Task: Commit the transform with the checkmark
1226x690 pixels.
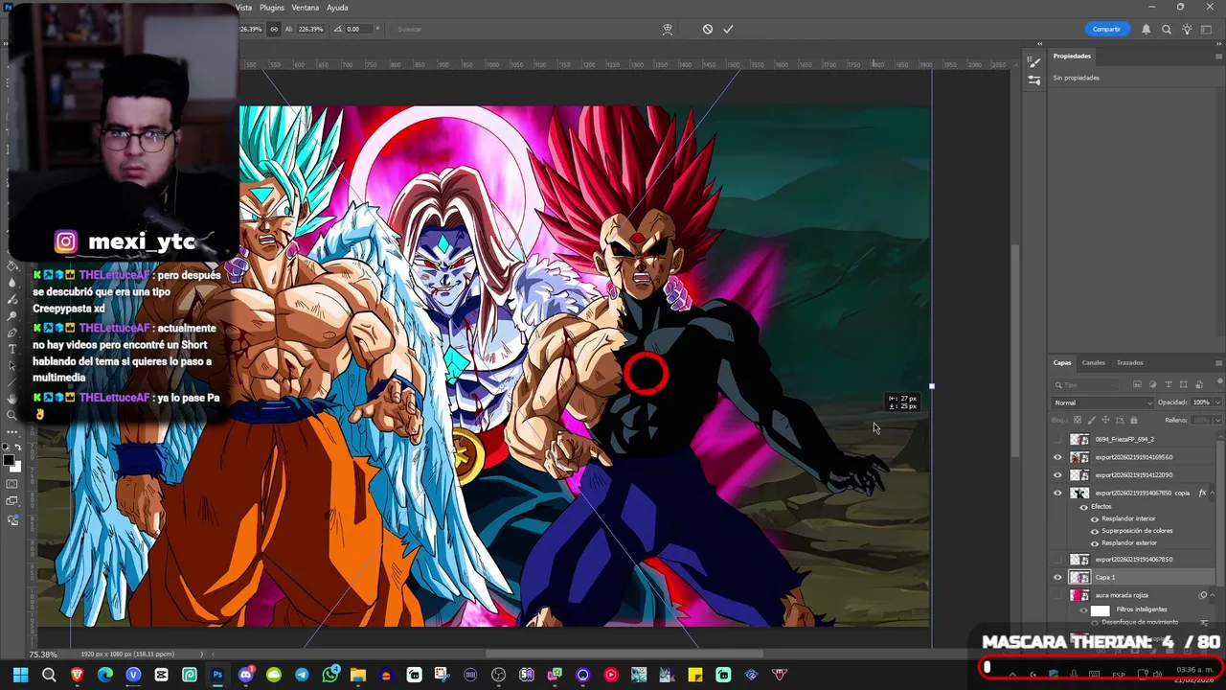Action: tap(728, 29)
